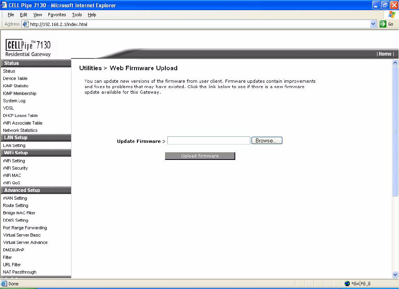Click the Browse... button

[x=267, y=140]
